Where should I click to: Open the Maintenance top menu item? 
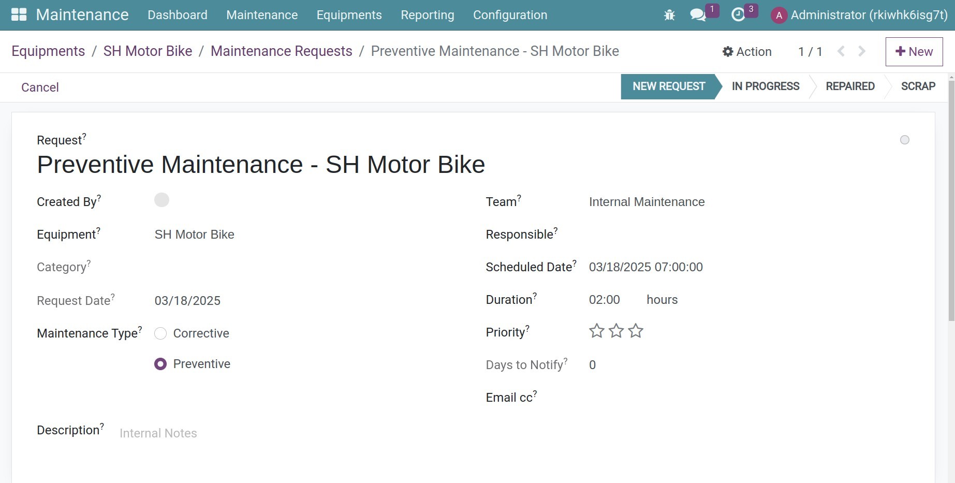pos(262,15)
